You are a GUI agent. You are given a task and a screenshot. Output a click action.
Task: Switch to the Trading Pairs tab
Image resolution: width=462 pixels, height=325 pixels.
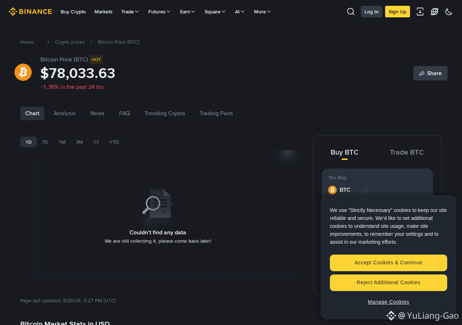[x=216, y=113]
